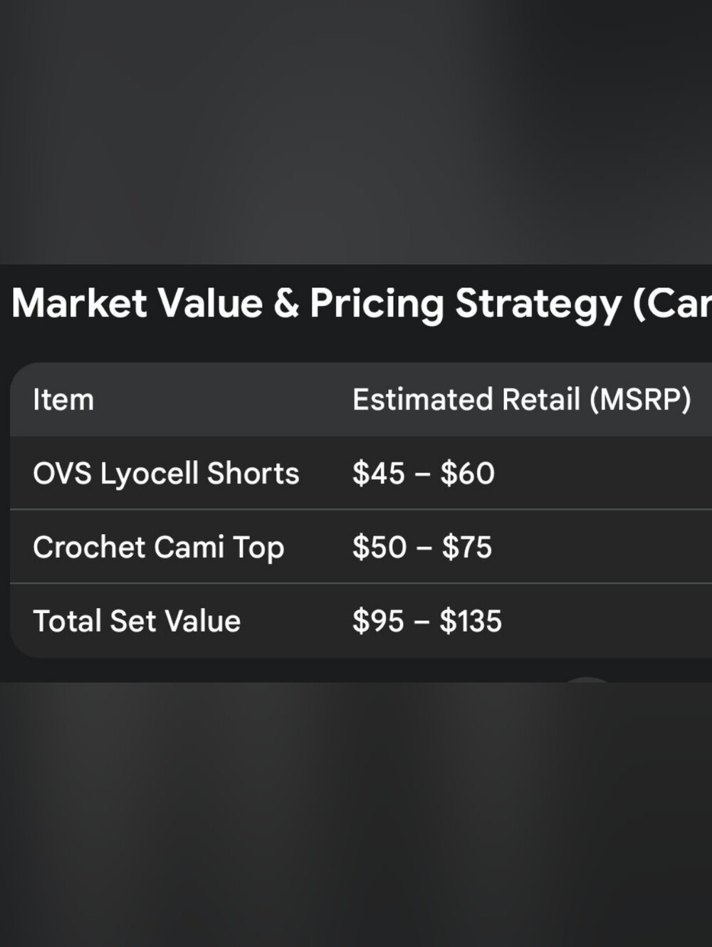This screenshot has height=947, width=712.
Task: Click the word "Lyocell" in the shorts row
Action: point(149,474)
